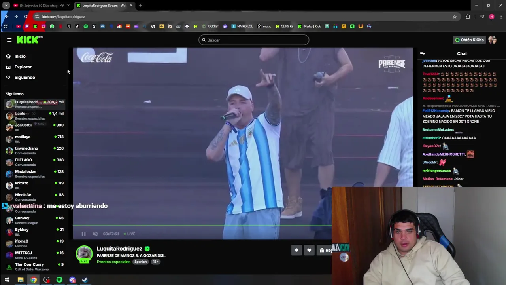Click the green stream progress bar
506x285 pixels.
coord(202,226)
